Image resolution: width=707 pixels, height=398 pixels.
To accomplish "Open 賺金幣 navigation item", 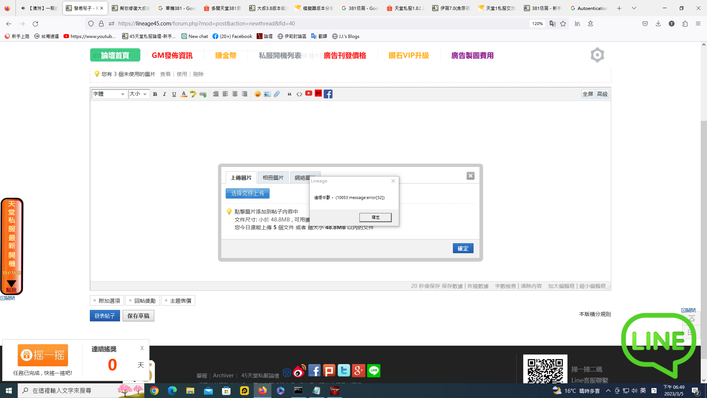I will point(226,55).
